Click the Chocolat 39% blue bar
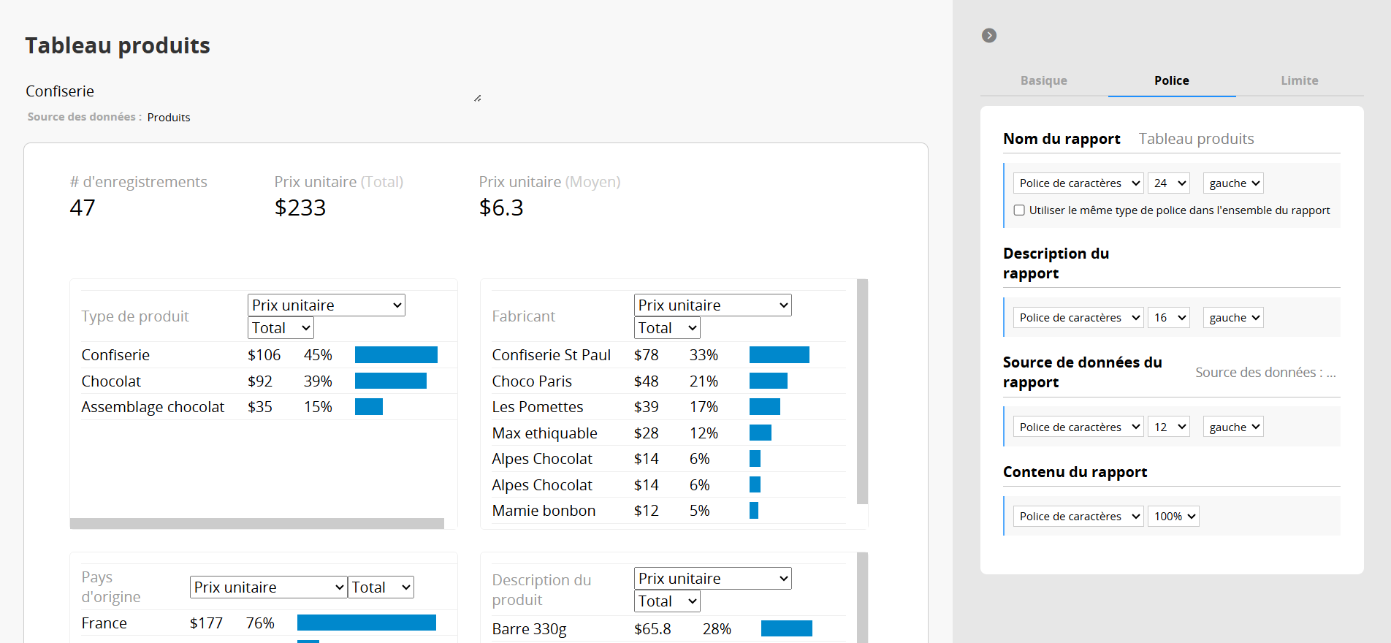The image size is (1391, 643). 391,381
